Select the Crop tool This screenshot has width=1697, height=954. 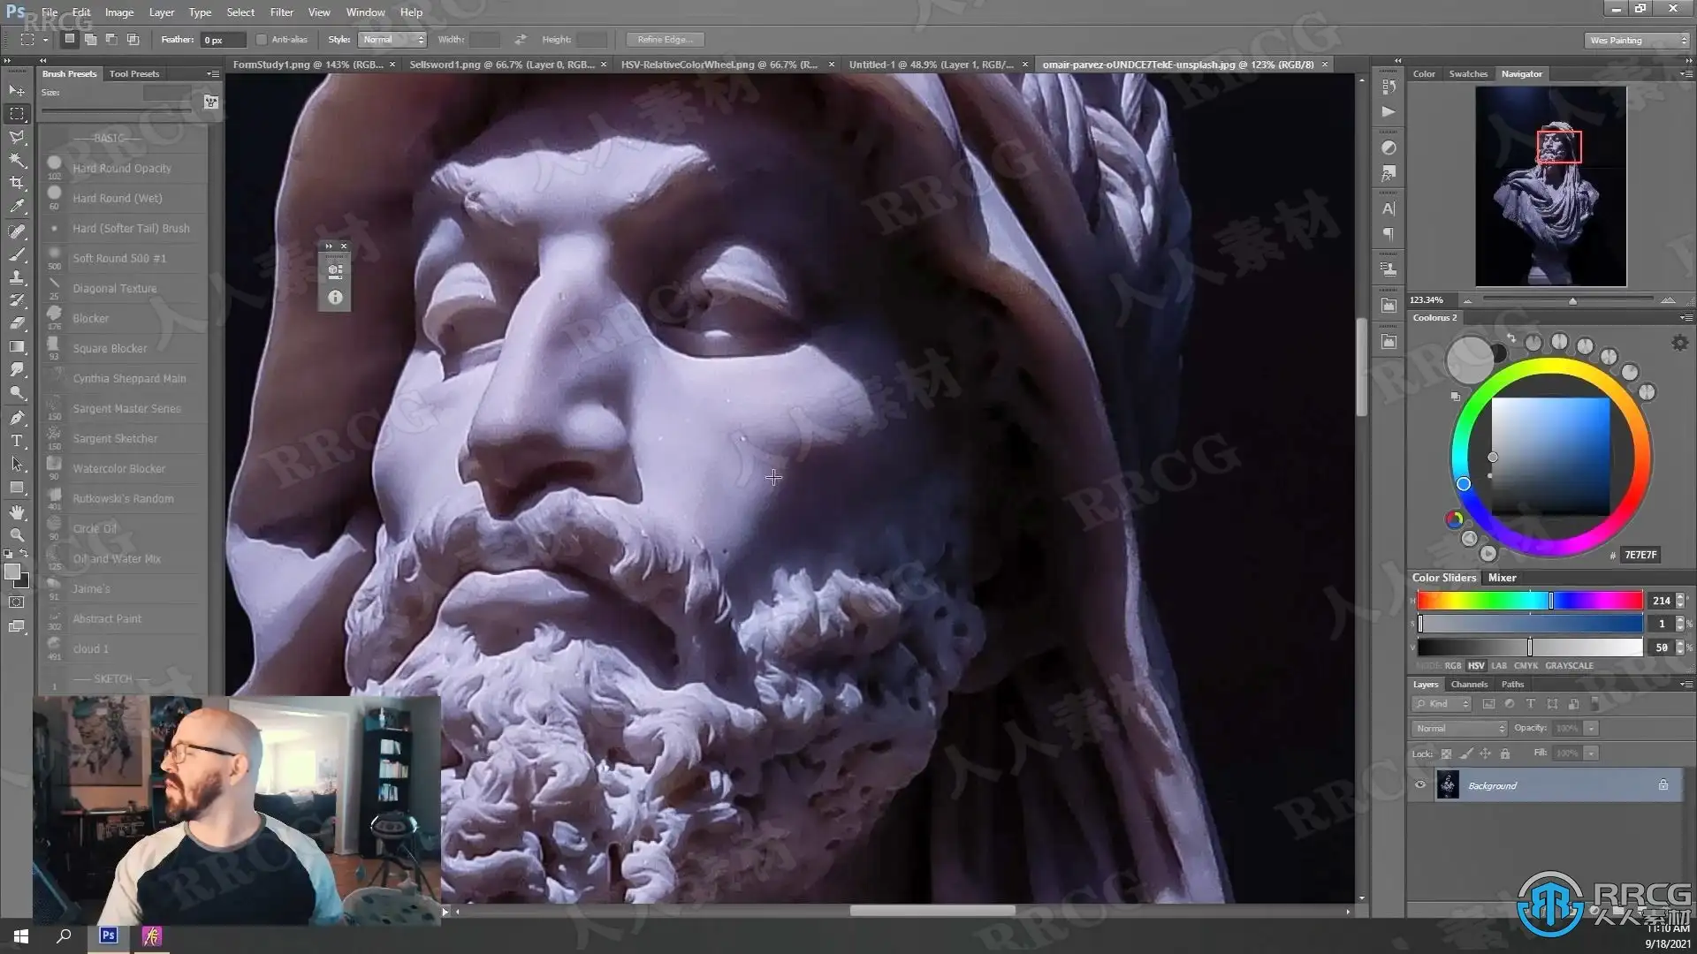point(17,183)
